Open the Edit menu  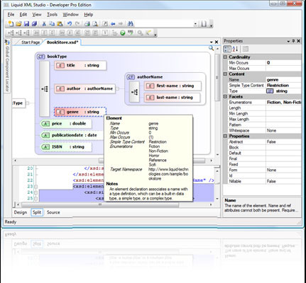tap(23, 15)
